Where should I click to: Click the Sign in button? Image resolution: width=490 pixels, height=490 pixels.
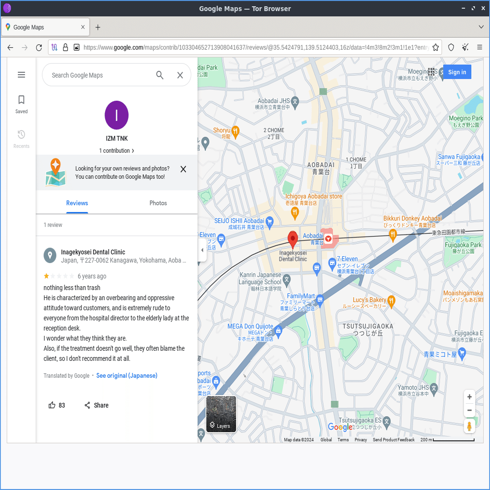[457, 72]
